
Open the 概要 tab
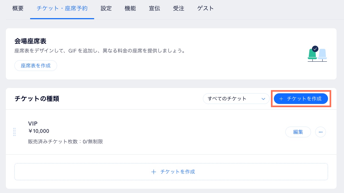click(18, 8)
